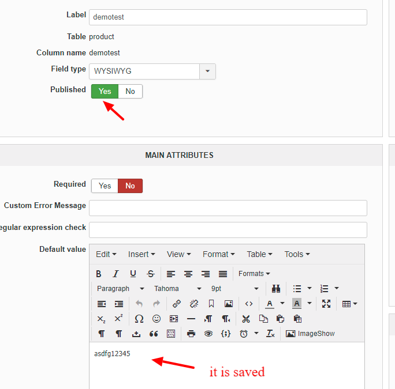This screenshot has width=395, height=389.
Task: Preview content with eye icon
Action: pyautogui.click(x=208, y=334)
